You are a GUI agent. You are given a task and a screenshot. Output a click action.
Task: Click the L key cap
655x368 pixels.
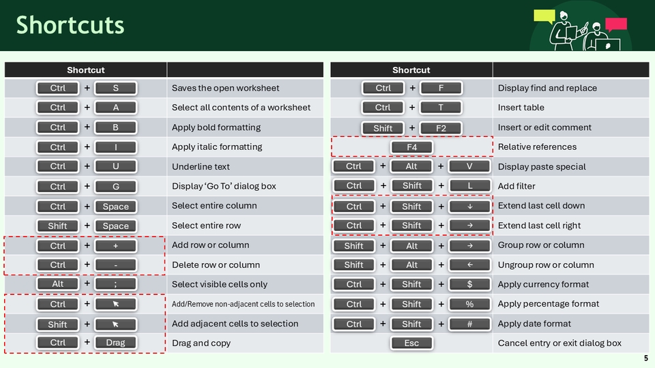click(469, 185)
